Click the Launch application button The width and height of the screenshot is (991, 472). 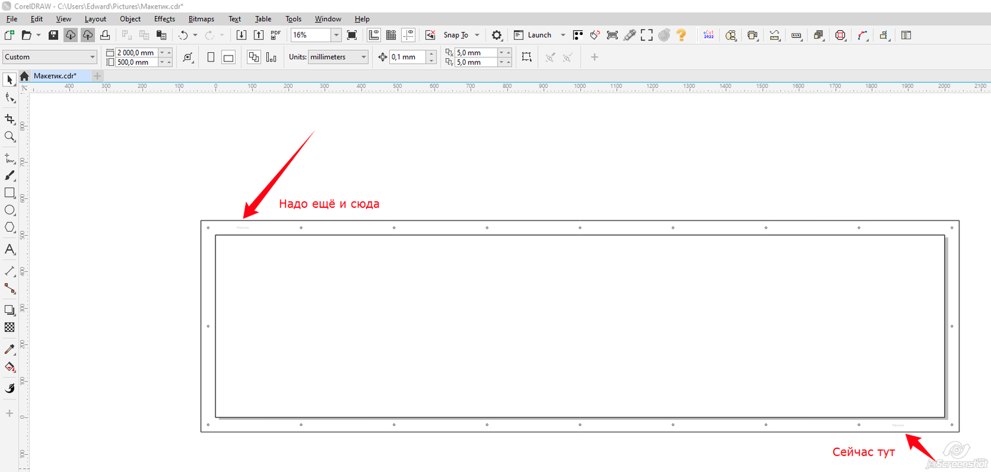coord(533,35)
